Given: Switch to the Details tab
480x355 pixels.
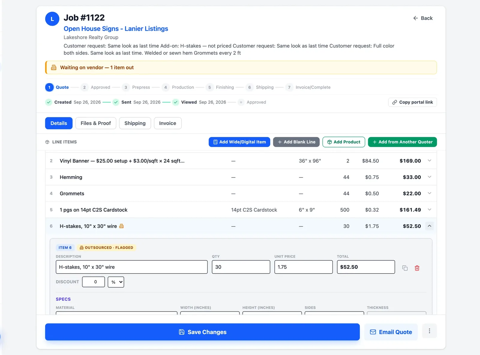Looking at the screenshot, I should [59, 123].
